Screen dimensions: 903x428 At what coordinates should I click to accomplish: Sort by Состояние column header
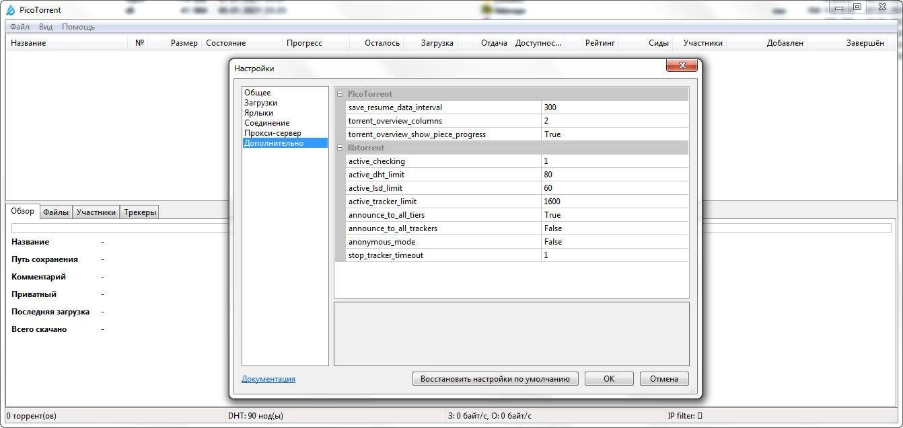[242, 43]
